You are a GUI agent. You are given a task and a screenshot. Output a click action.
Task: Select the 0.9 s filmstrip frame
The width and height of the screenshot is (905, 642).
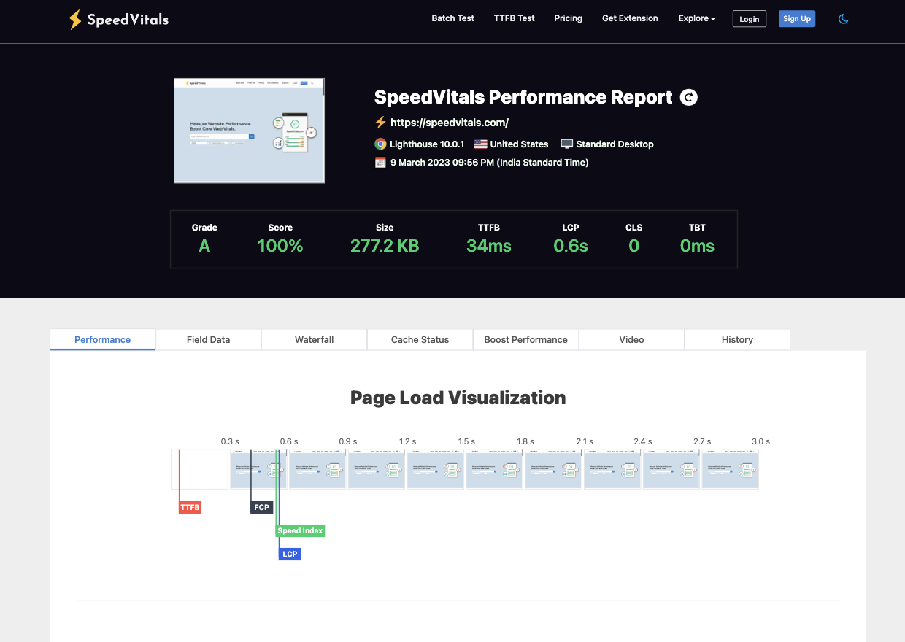tap(377, 469)
